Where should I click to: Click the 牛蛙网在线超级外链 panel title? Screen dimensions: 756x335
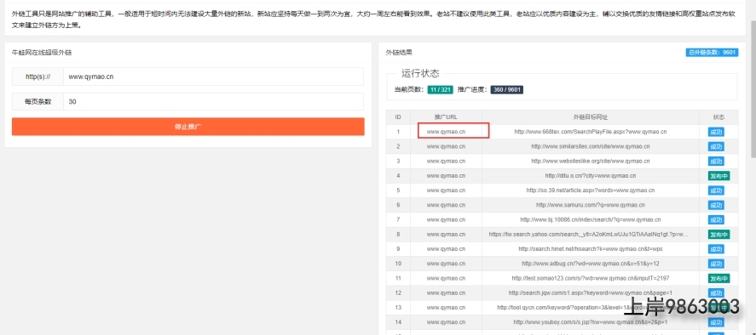pos(42,53)
